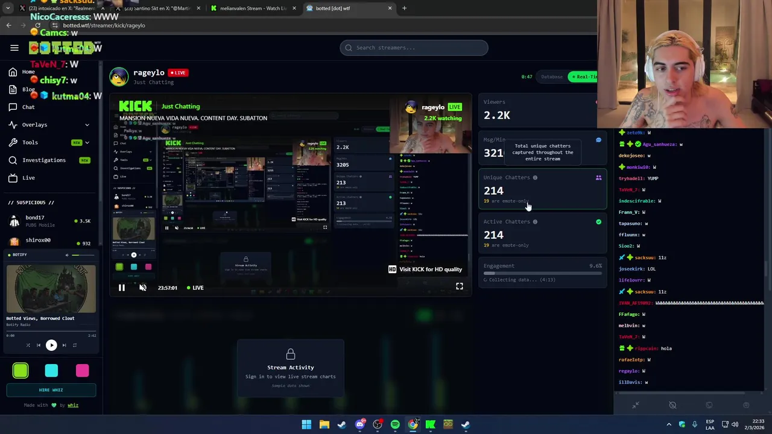Adjust the Botify radio volume slider
The height and width of the screenshot is (434, 772).
(x=83, y=255)
